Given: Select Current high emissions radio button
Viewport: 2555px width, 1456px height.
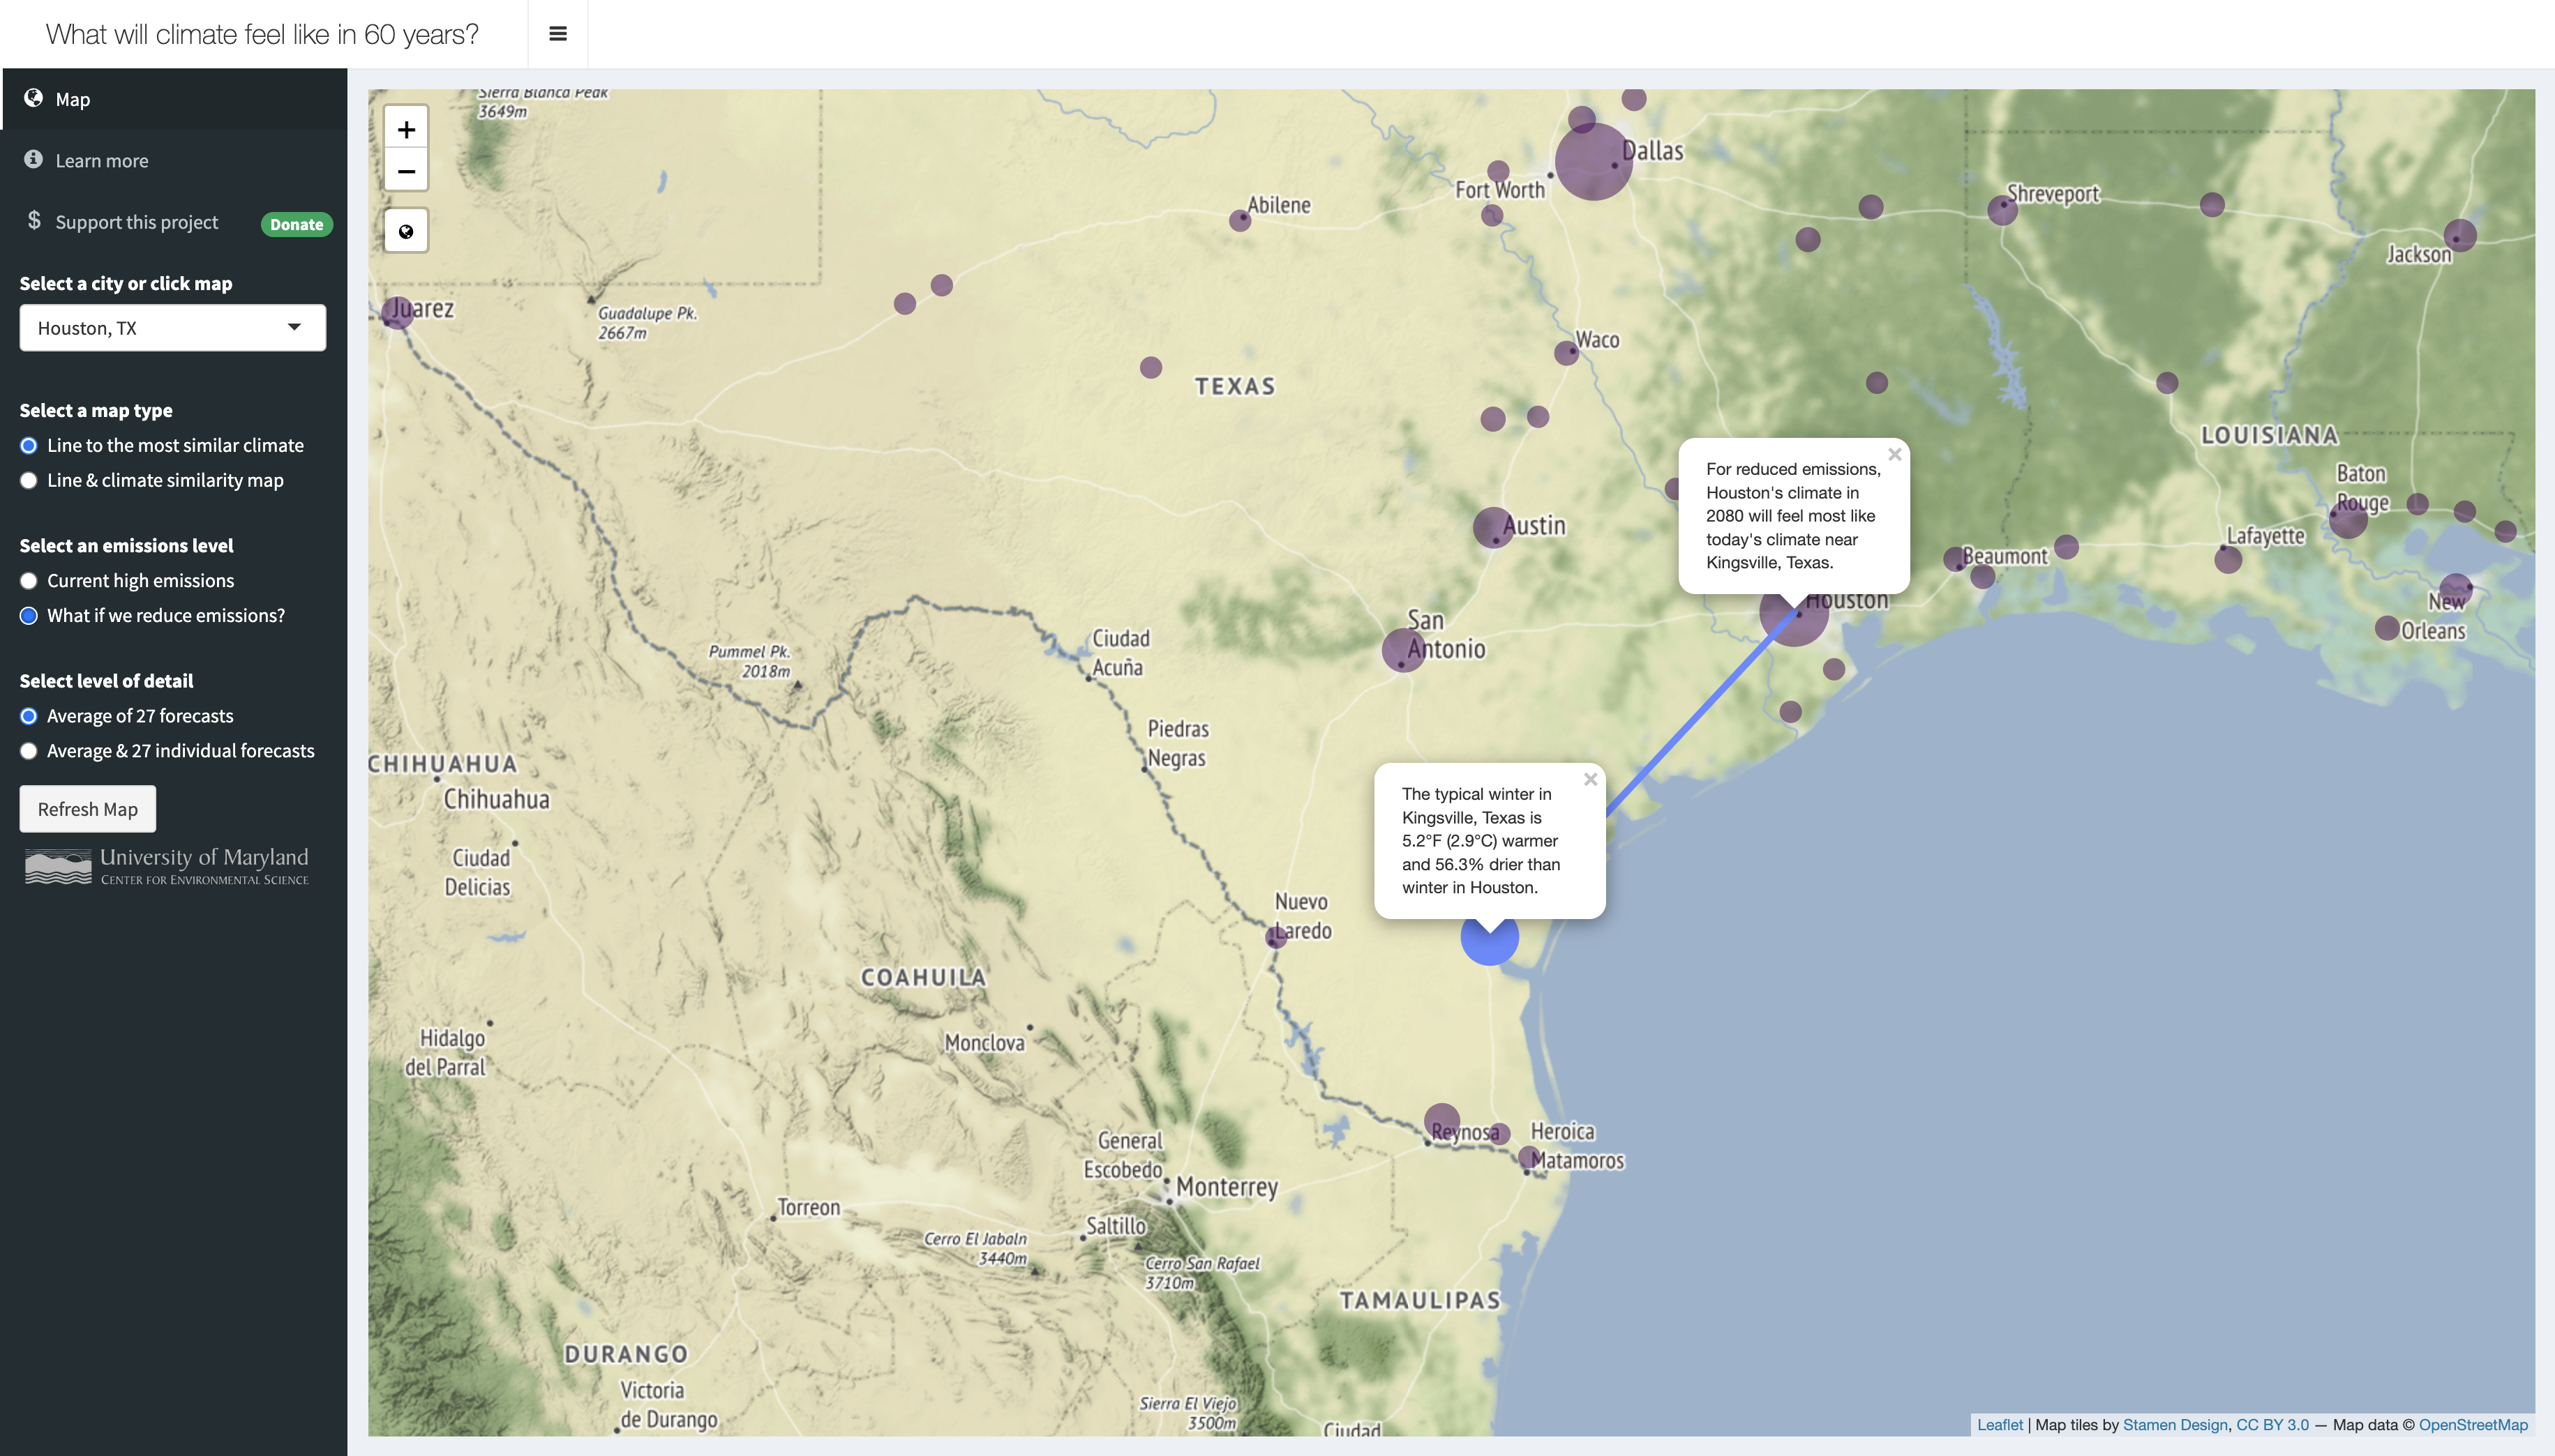Looking at the screenshot, I should point(29,581).
